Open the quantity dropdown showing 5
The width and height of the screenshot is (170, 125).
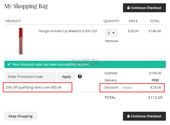pos(111,33)
